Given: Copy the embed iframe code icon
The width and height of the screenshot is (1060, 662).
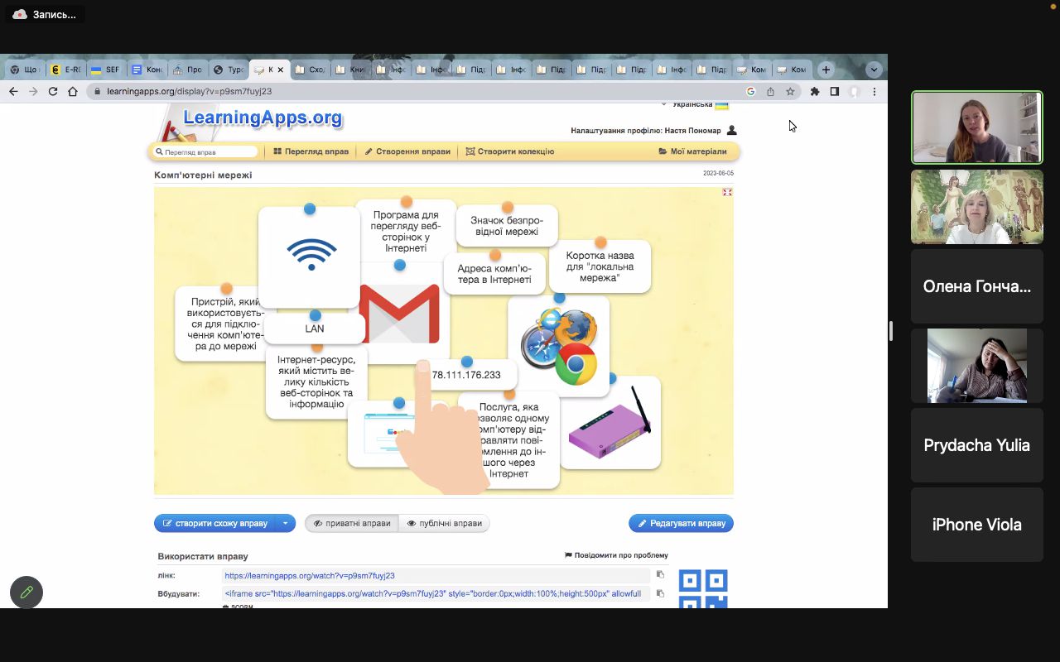Looking at the screenshot, I should 660,593.
